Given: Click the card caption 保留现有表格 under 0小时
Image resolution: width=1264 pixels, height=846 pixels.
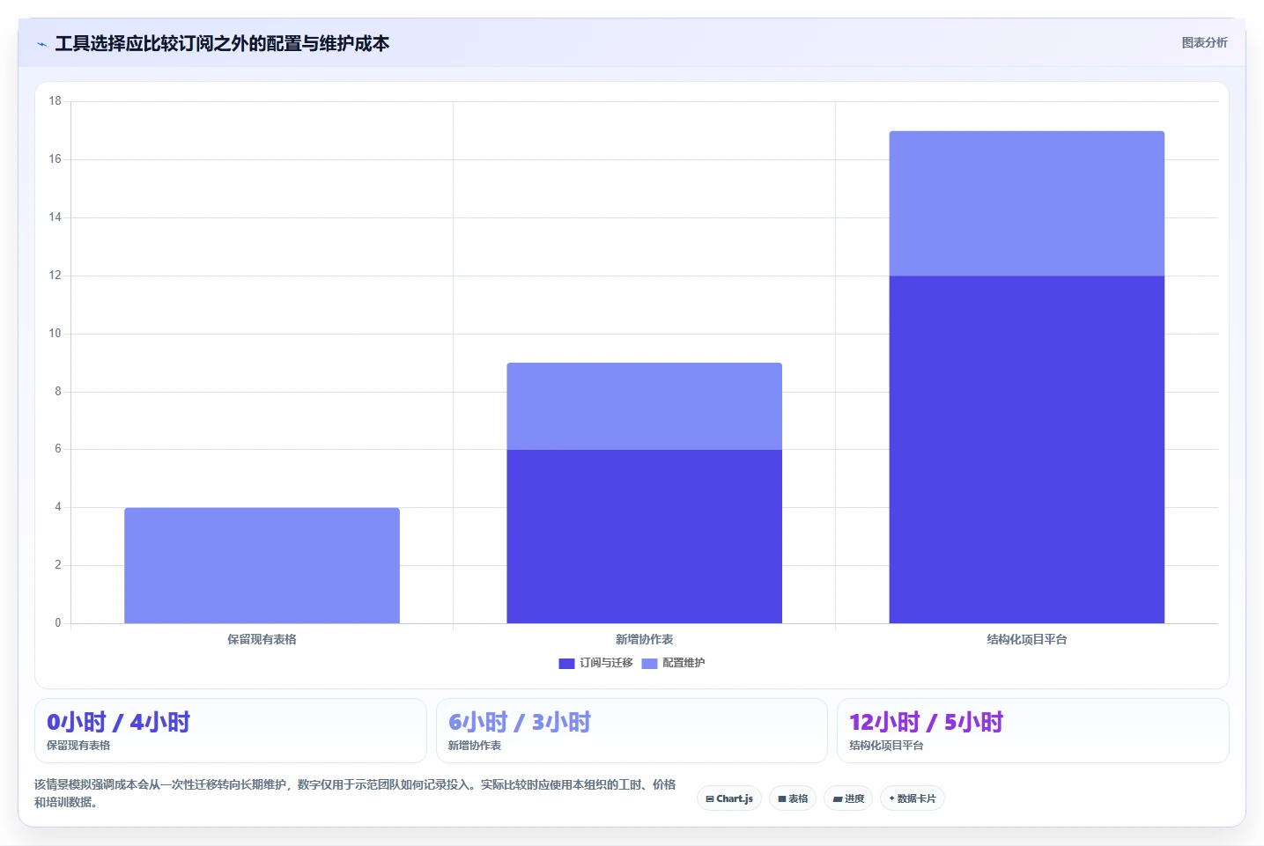Looking at the screenshot, I should [78, 746].
